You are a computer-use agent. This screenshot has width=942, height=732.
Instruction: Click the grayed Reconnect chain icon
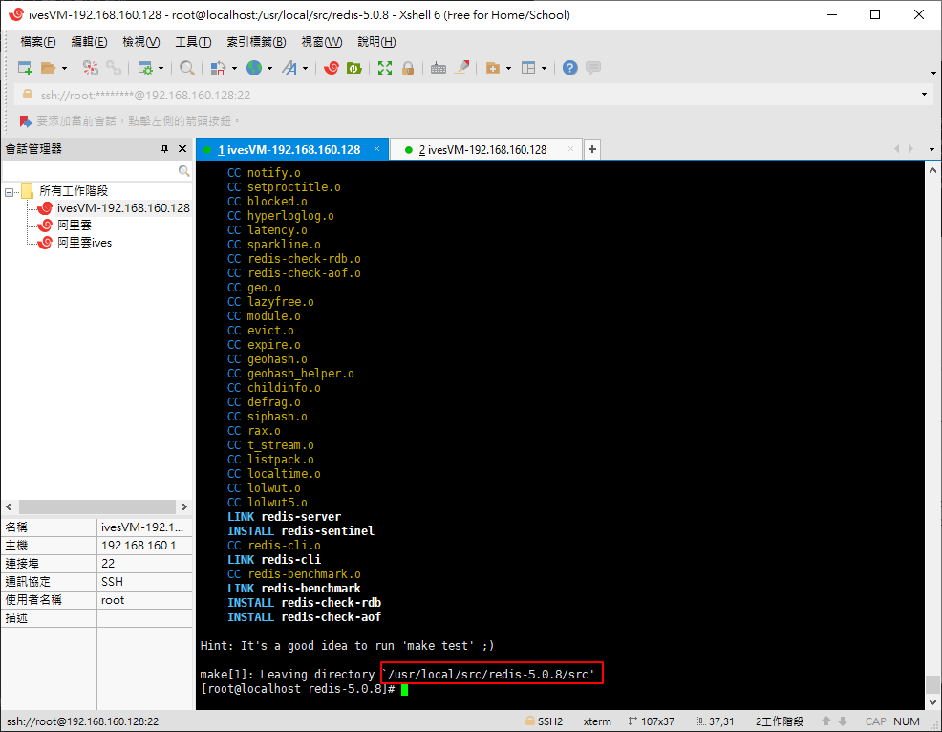[114, 68]
